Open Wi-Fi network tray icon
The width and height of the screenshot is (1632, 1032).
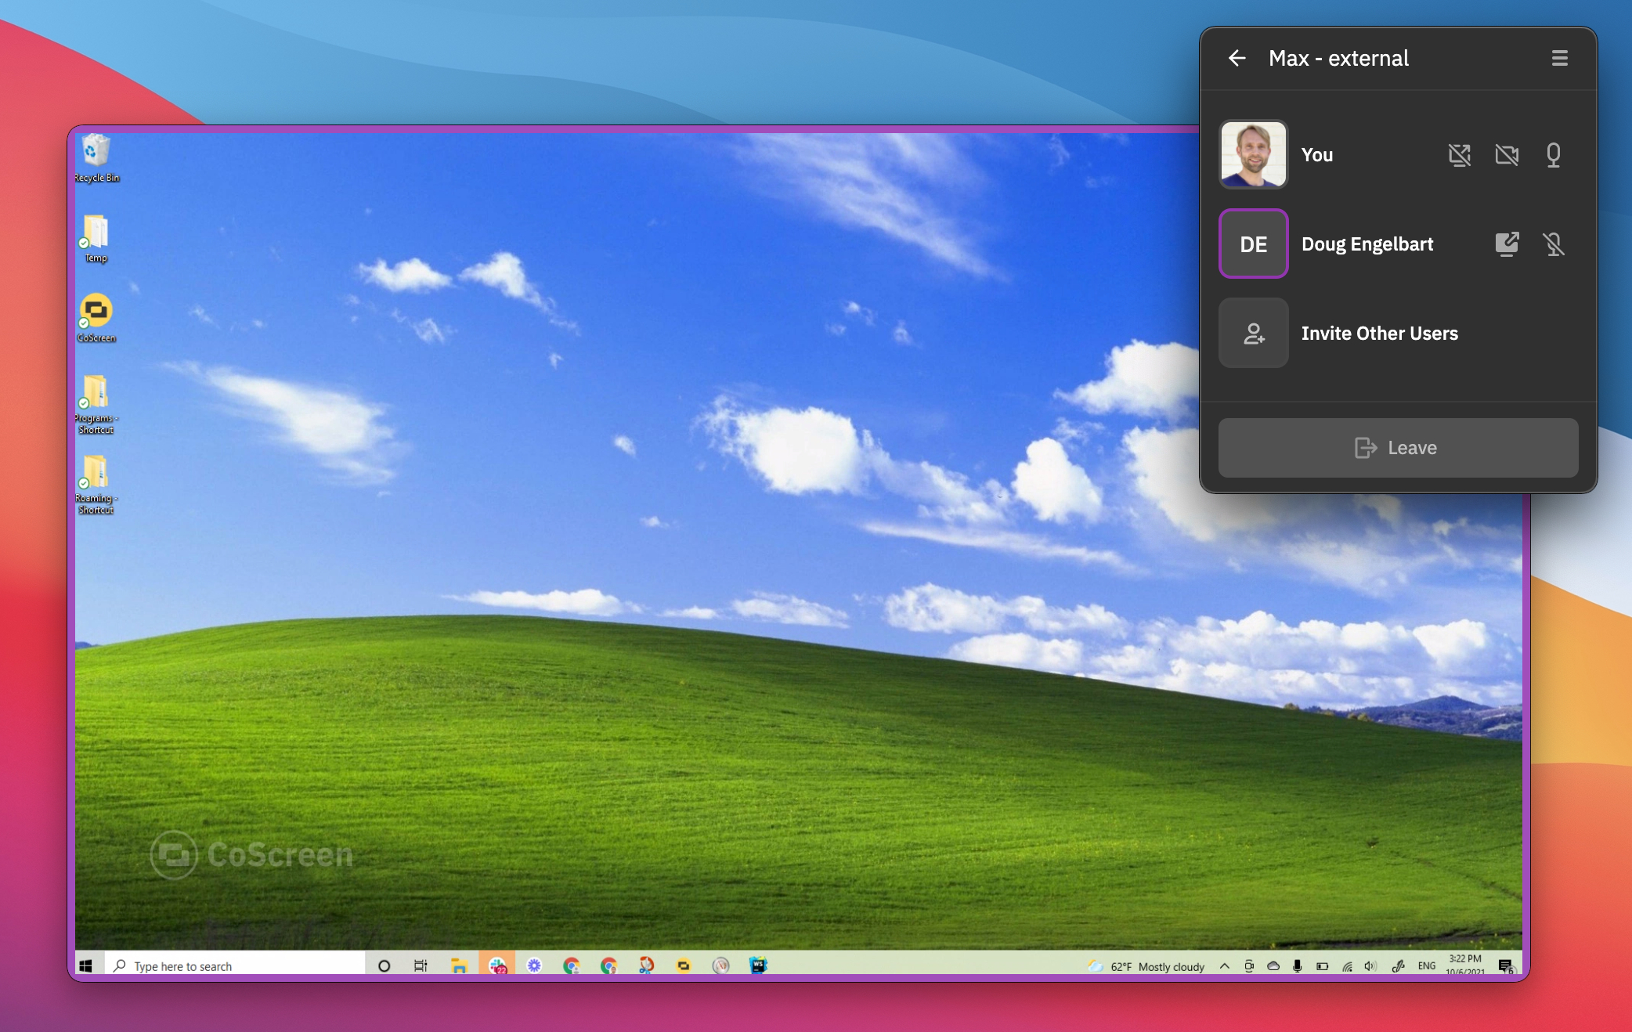click(x=1347, y=966)
